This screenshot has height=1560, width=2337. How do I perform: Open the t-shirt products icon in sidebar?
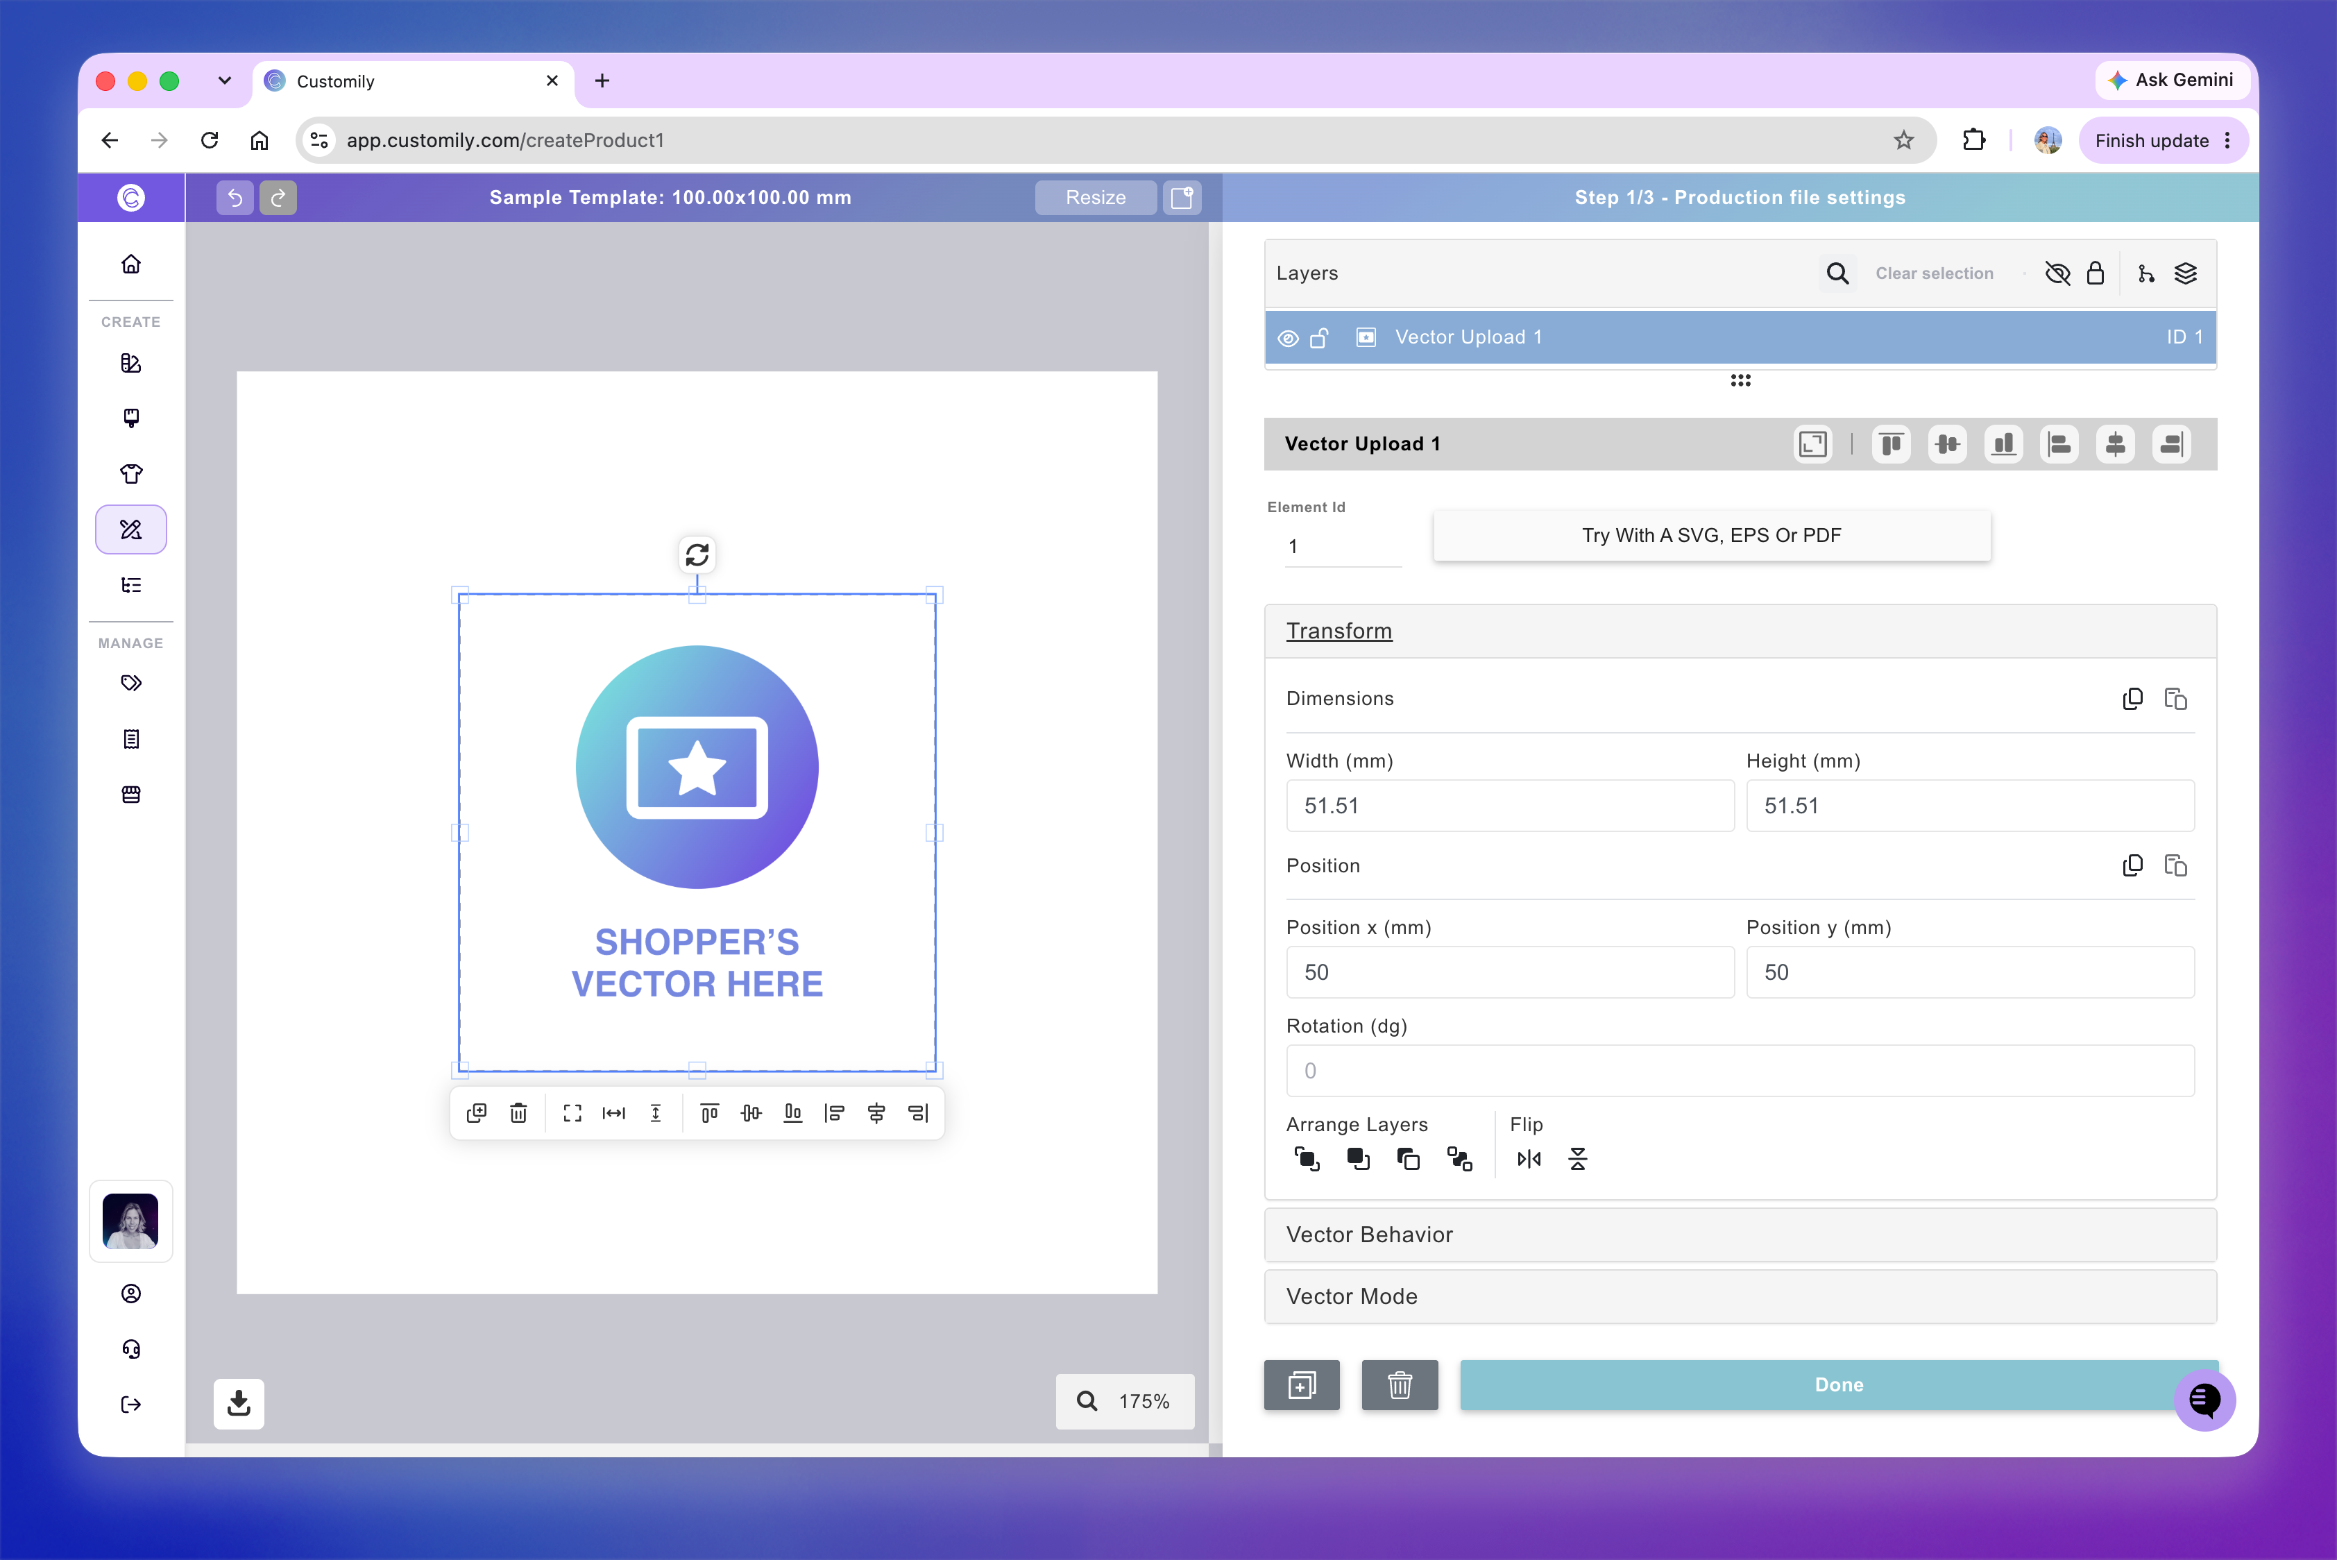(x=131, y=473)
